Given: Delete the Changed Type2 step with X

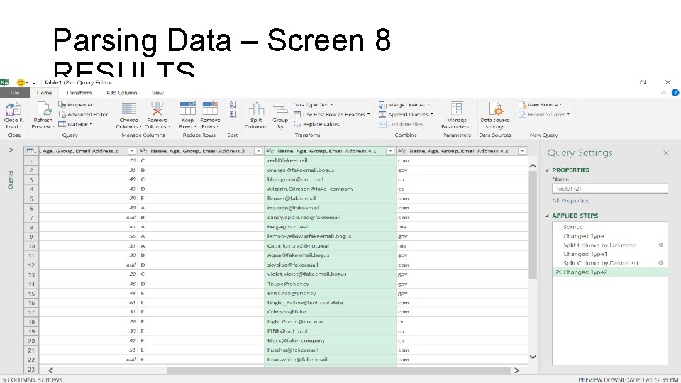Looking at the screenshot, I should tap(558, 272).
